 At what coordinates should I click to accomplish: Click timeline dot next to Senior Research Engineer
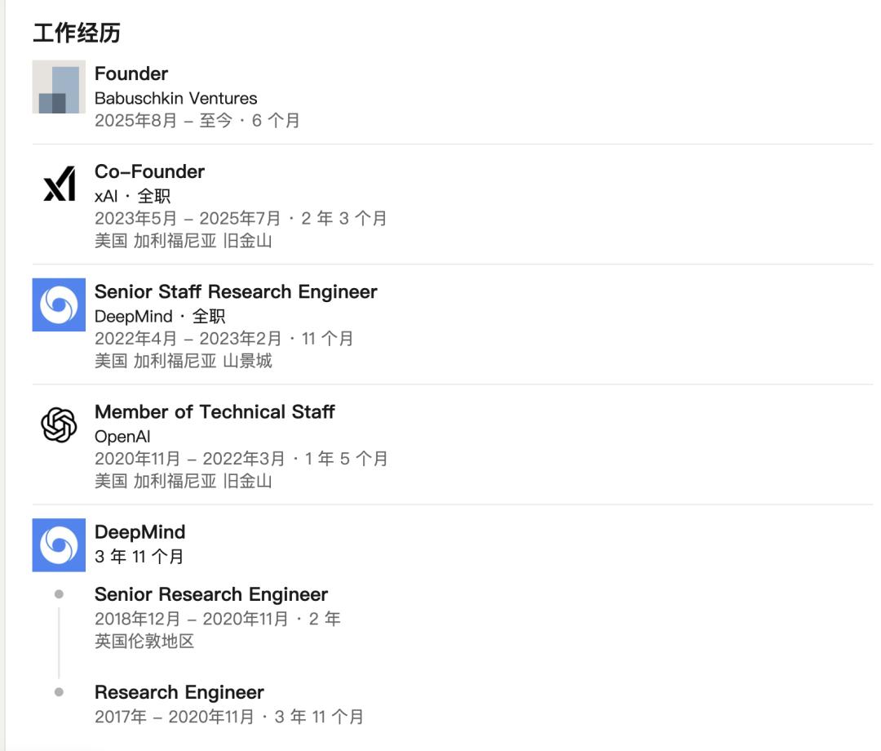click(59, 594)
